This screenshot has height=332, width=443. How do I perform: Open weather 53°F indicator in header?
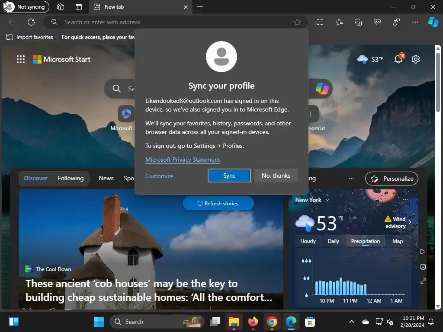pos(370,59)
